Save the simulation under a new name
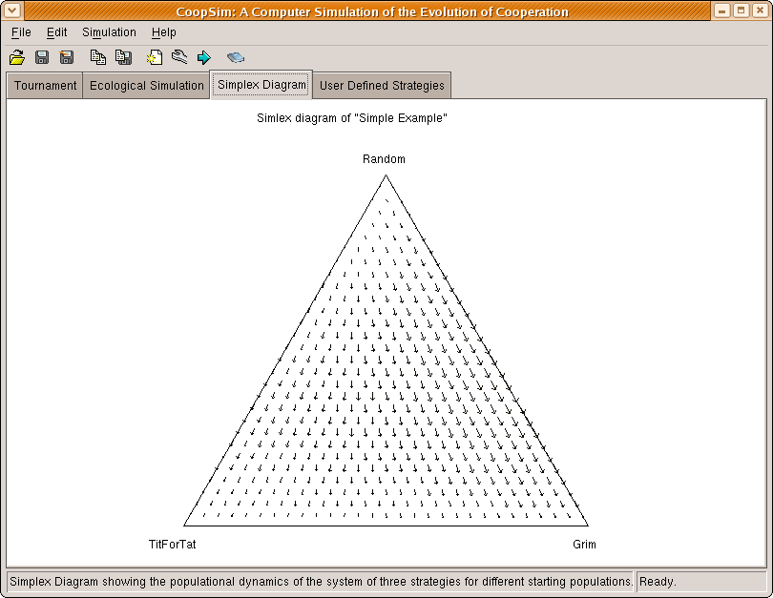Viewport: 773px width, 598px height. [x=67, y=56]
